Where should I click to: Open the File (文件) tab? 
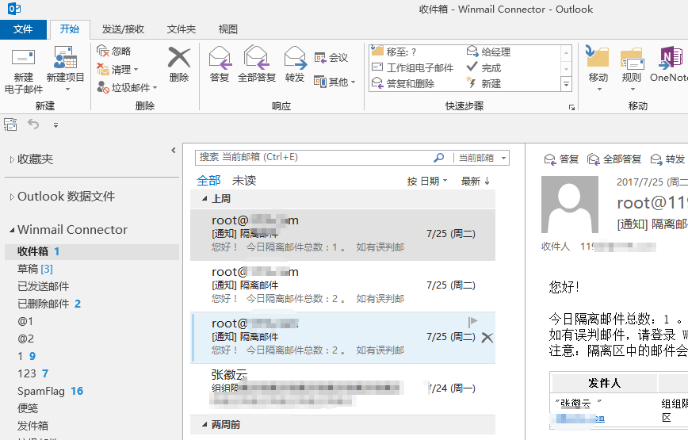click(x=23, y=29)
